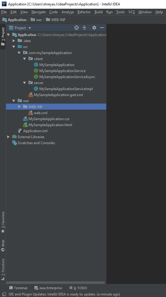
Task: Open the 2: Favorites side tab
Action: pos(3,222)
